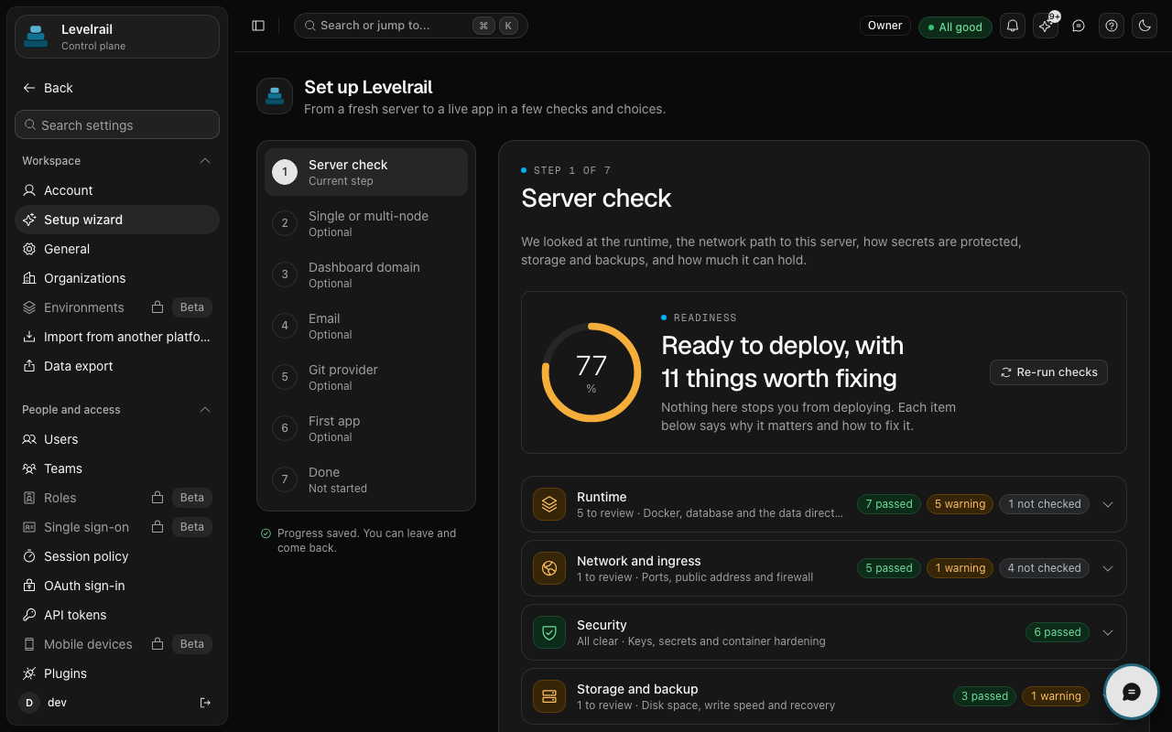Expand the Runtime check row chevron

click(1108, 504)
